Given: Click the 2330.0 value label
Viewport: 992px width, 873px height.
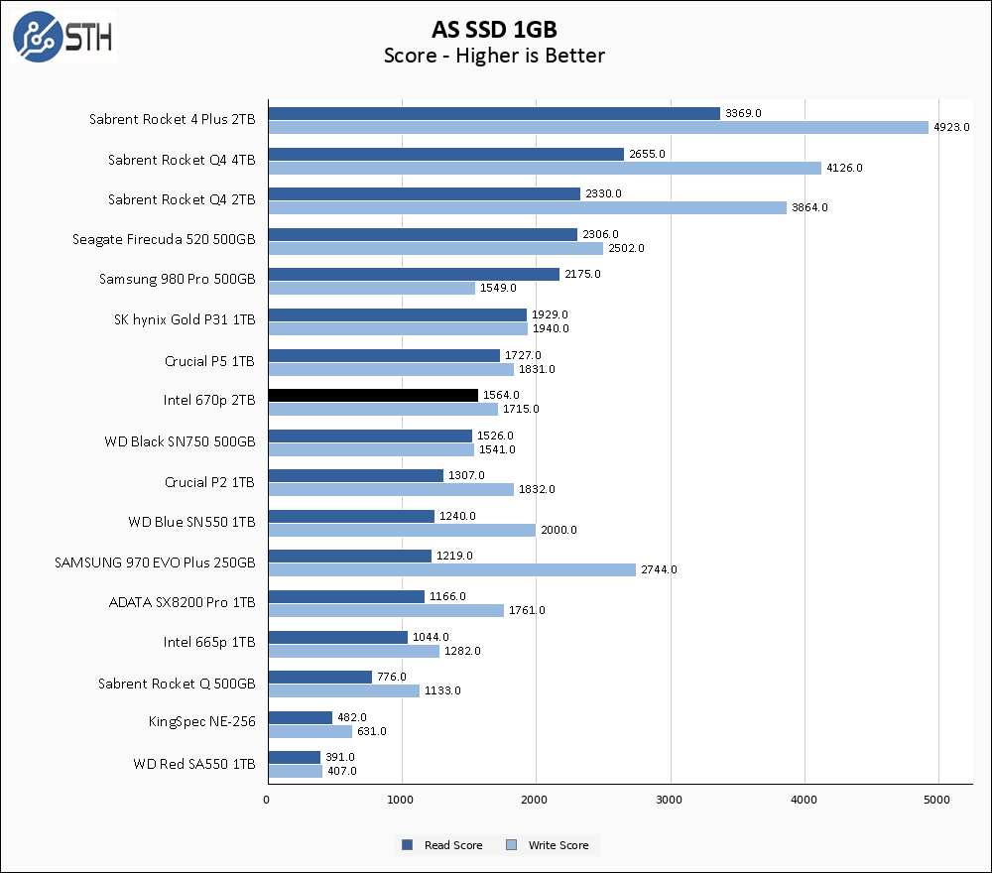Looking at the screenshot, I should (603, 193).
